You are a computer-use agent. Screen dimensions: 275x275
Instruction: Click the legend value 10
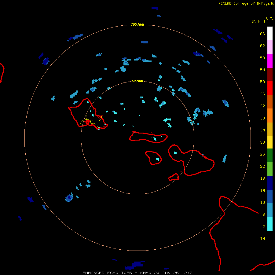point(262,202)
